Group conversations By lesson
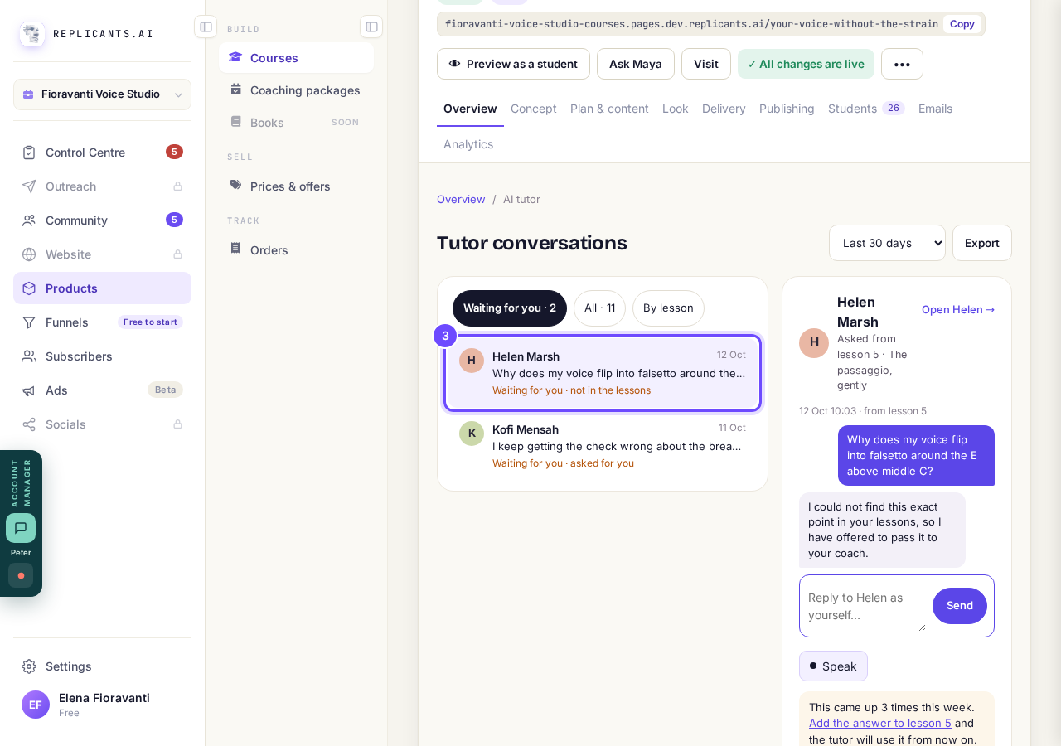The image size is (1061, 746). [x=668, y=308]
